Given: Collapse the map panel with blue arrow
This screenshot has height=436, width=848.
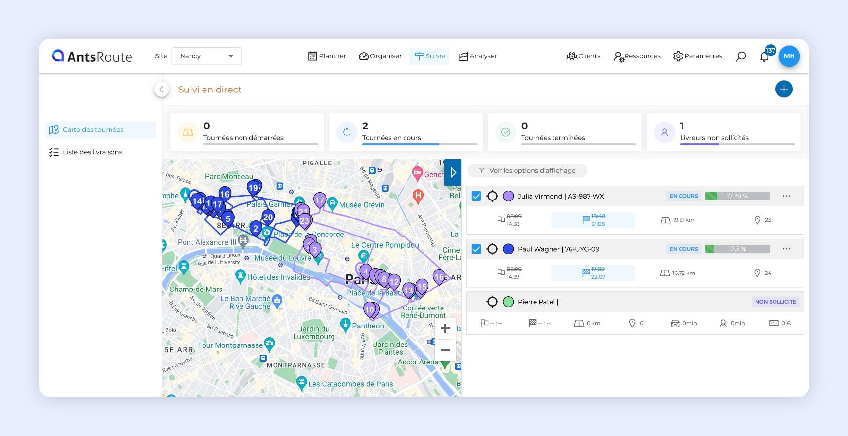Looking at the screenshot, I should (x=453, y=172).
